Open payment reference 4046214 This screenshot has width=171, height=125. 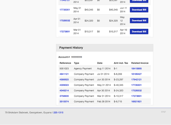[64, 91]
